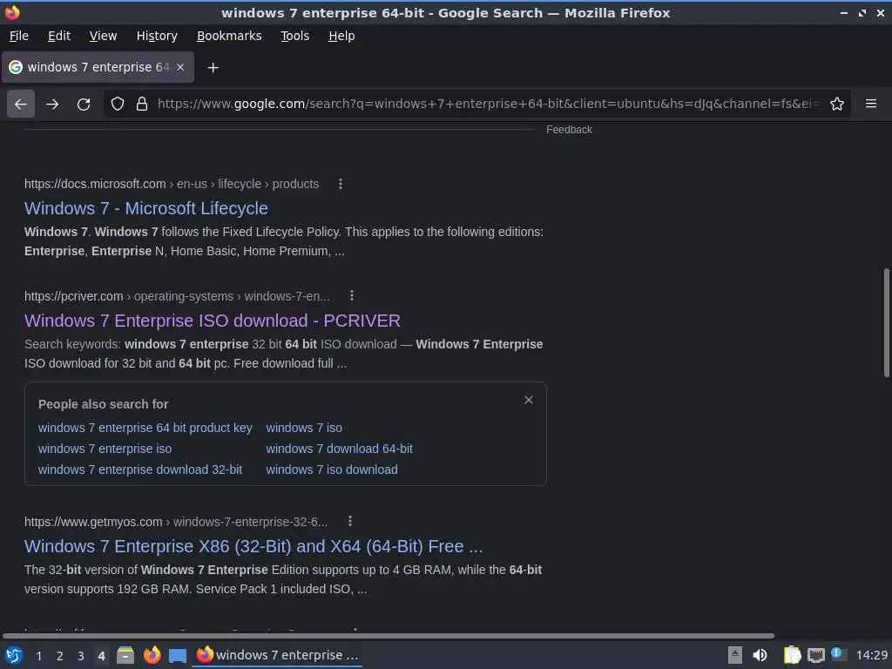Screen dimensions: 892x669
Task: Click the pcriver.com breadcrumb URL
Action: click(177, 296)
